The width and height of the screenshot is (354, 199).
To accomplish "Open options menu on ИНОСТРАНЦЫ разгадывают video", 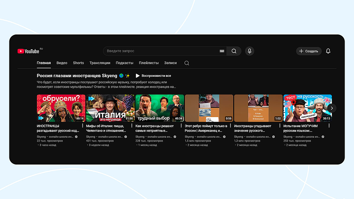I will coord(82,125).
